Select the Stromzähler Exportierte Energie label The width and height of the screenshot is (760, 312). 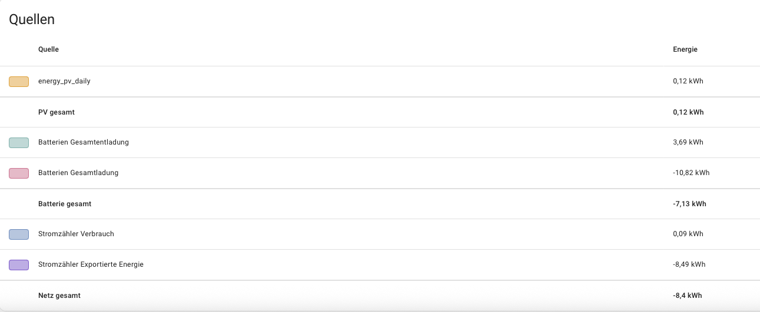pos(91,265)
